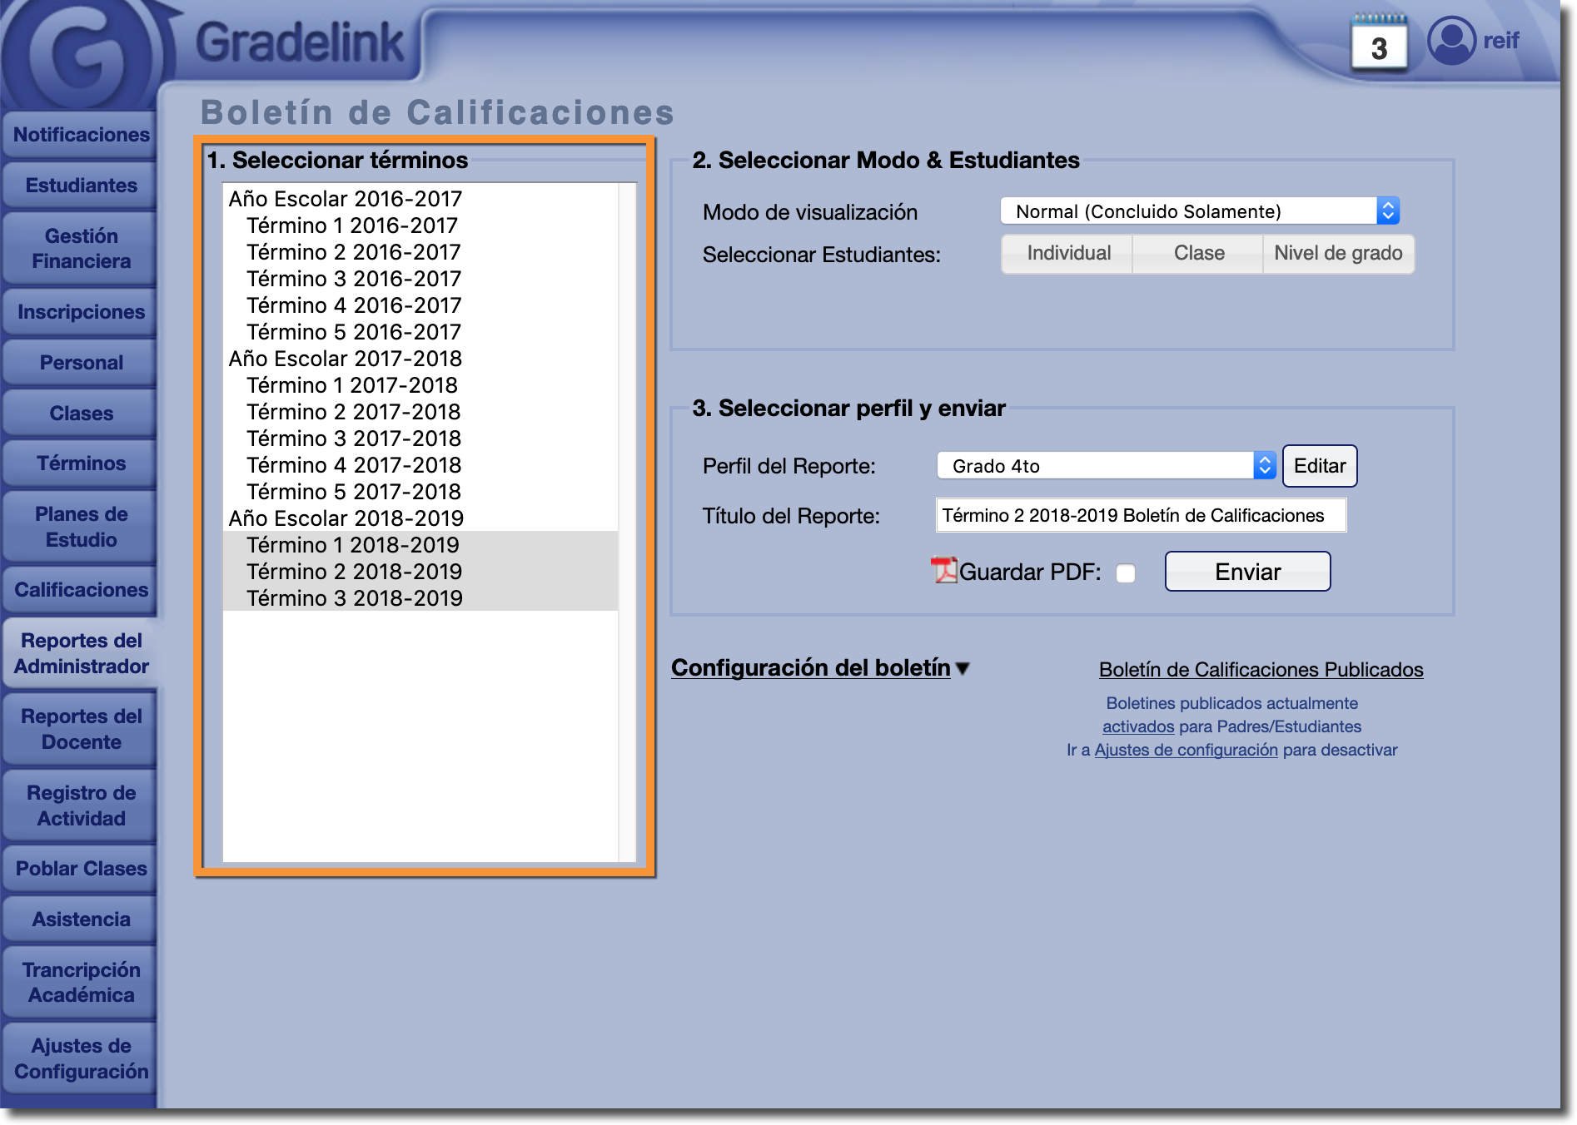Viewport: 1577px width, 1125px height.
Task: Open Calificaciones in the sidebar
Action: [x=81, y=590]
